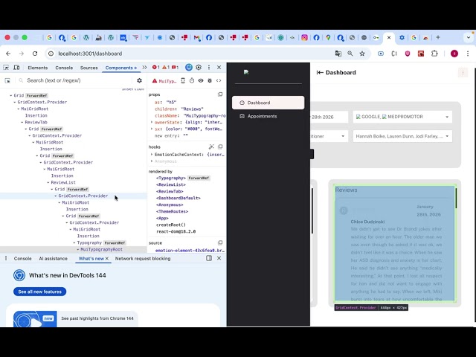Reload the page with the refresh icon
The height and width of the screenshot is (357, 476).
click(x=35, y=54)
